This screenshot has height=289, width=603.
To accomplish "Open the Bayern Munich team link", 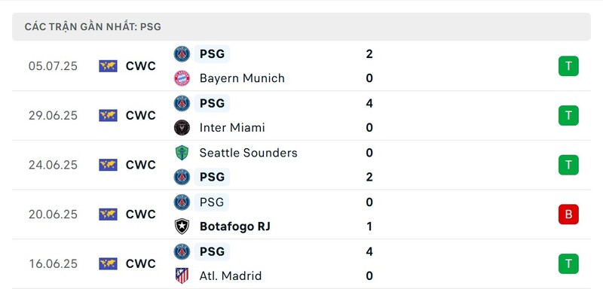I will (x=242, y=78).
